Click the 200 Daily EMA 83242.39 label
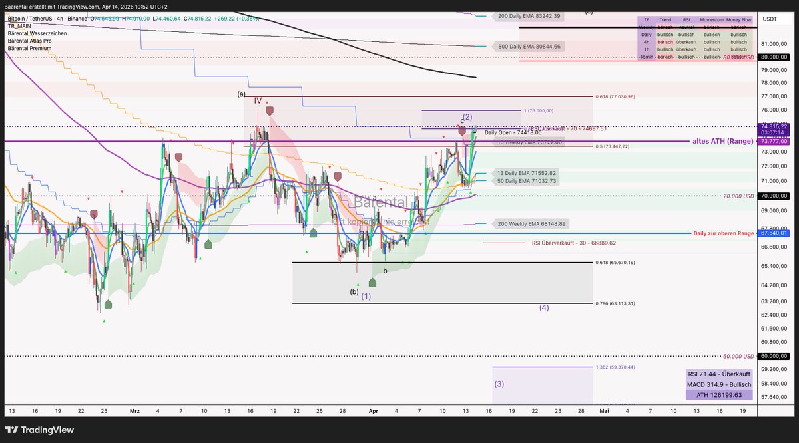The height and width of the screenshot is (443, 799). [x=529, y=15]
